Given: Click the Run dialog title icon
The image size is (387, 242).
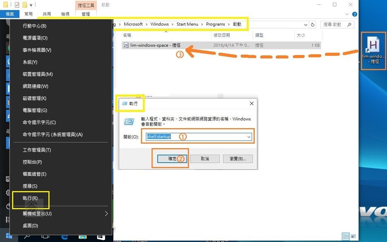Looking at the screenshot, I should (x=125, y=103).
